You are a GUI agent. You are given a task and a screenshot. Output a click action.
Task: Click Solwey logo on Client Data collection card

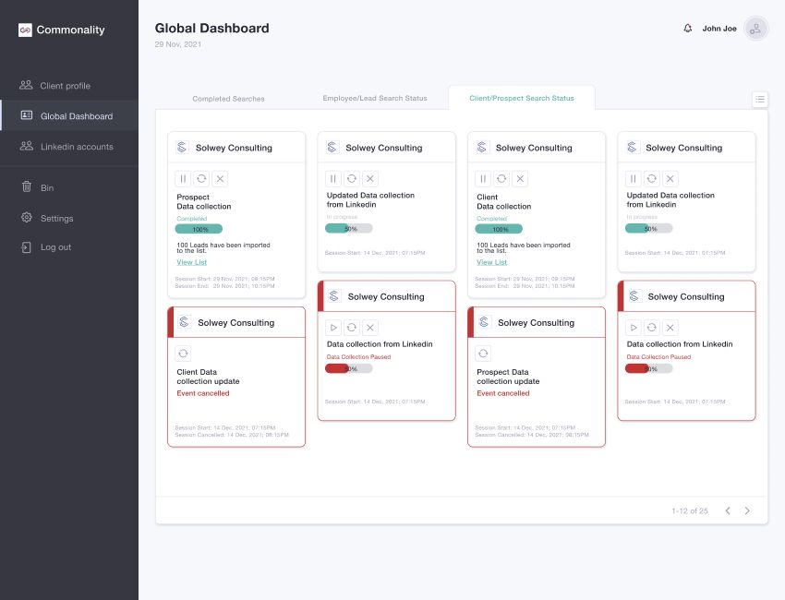pyautogui.click(x=481, y=147)
